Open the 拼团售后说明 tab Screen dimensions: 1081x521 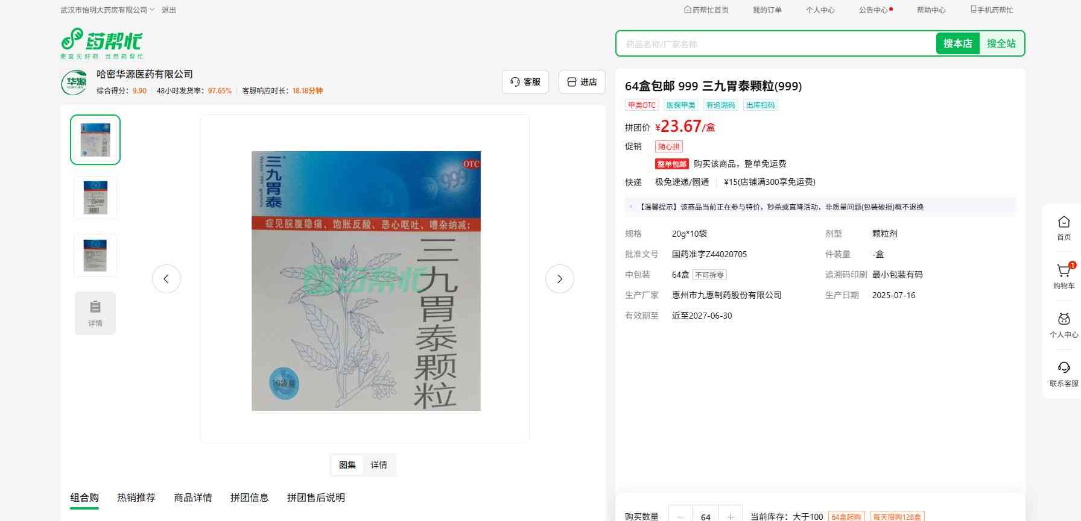tap(316, 498)
